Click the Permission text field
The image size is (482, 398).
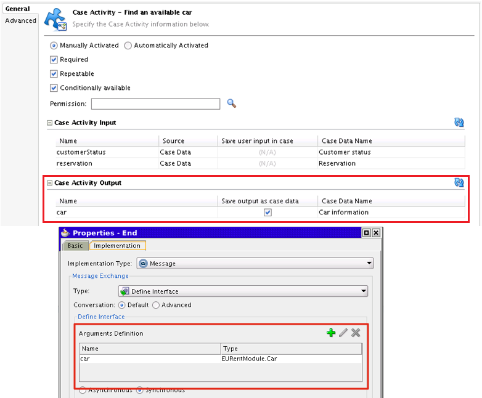coord(155,104)
